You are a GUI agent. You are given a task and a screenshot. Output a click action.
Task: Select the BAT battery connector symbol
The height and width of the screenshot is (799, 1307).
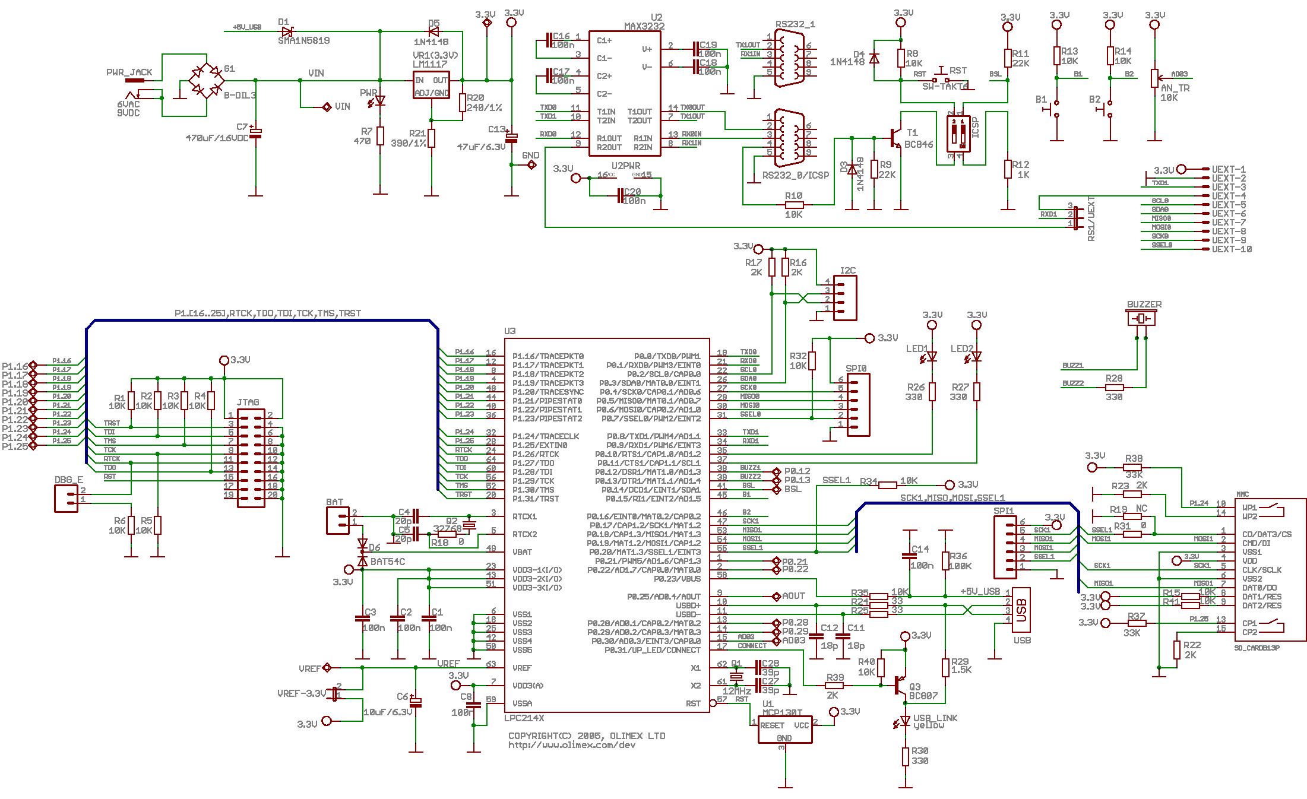pyautogui.click(x=337, y=521)
